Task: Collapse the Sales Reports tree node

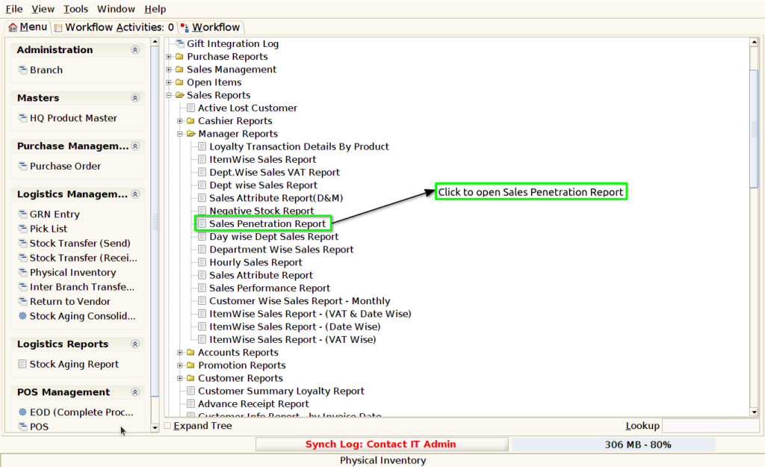Action: click(x=169, y=95)
